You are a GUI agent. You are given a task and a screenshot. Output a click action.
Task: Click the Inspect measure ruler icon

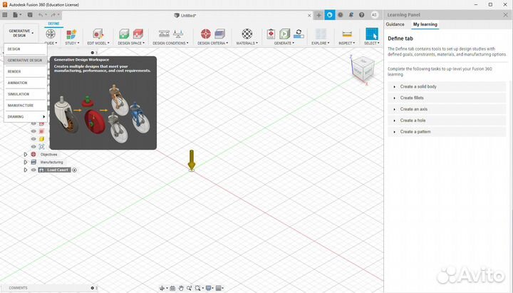347,34
